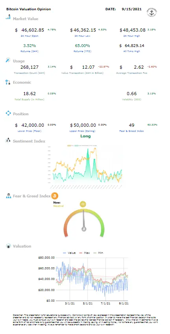Click the Usage wrench icon
This screenshot has width=170, height=334.
pyautogui.click(x=8, y=60)
